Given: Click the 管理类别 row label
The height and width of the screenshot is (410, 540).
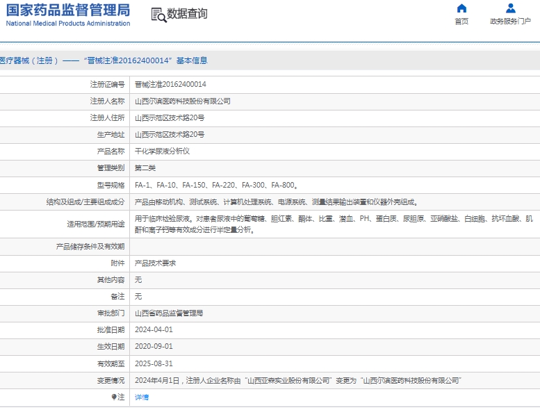Looking at the screenshot, I should tap(111, 168).
